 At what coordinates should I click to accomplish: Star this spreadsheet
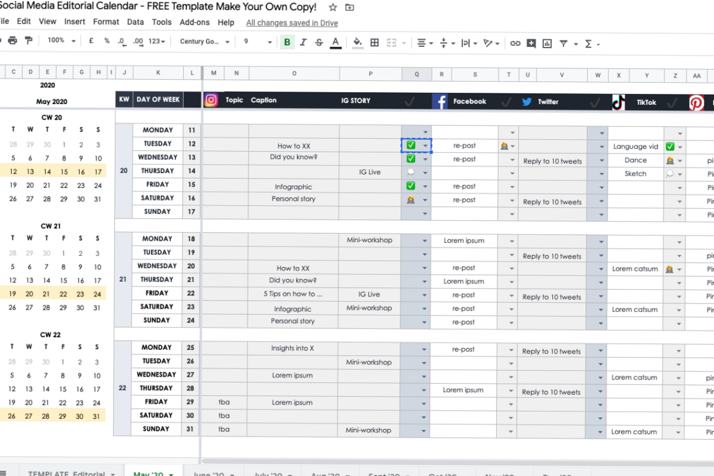(x=333, y=8)
